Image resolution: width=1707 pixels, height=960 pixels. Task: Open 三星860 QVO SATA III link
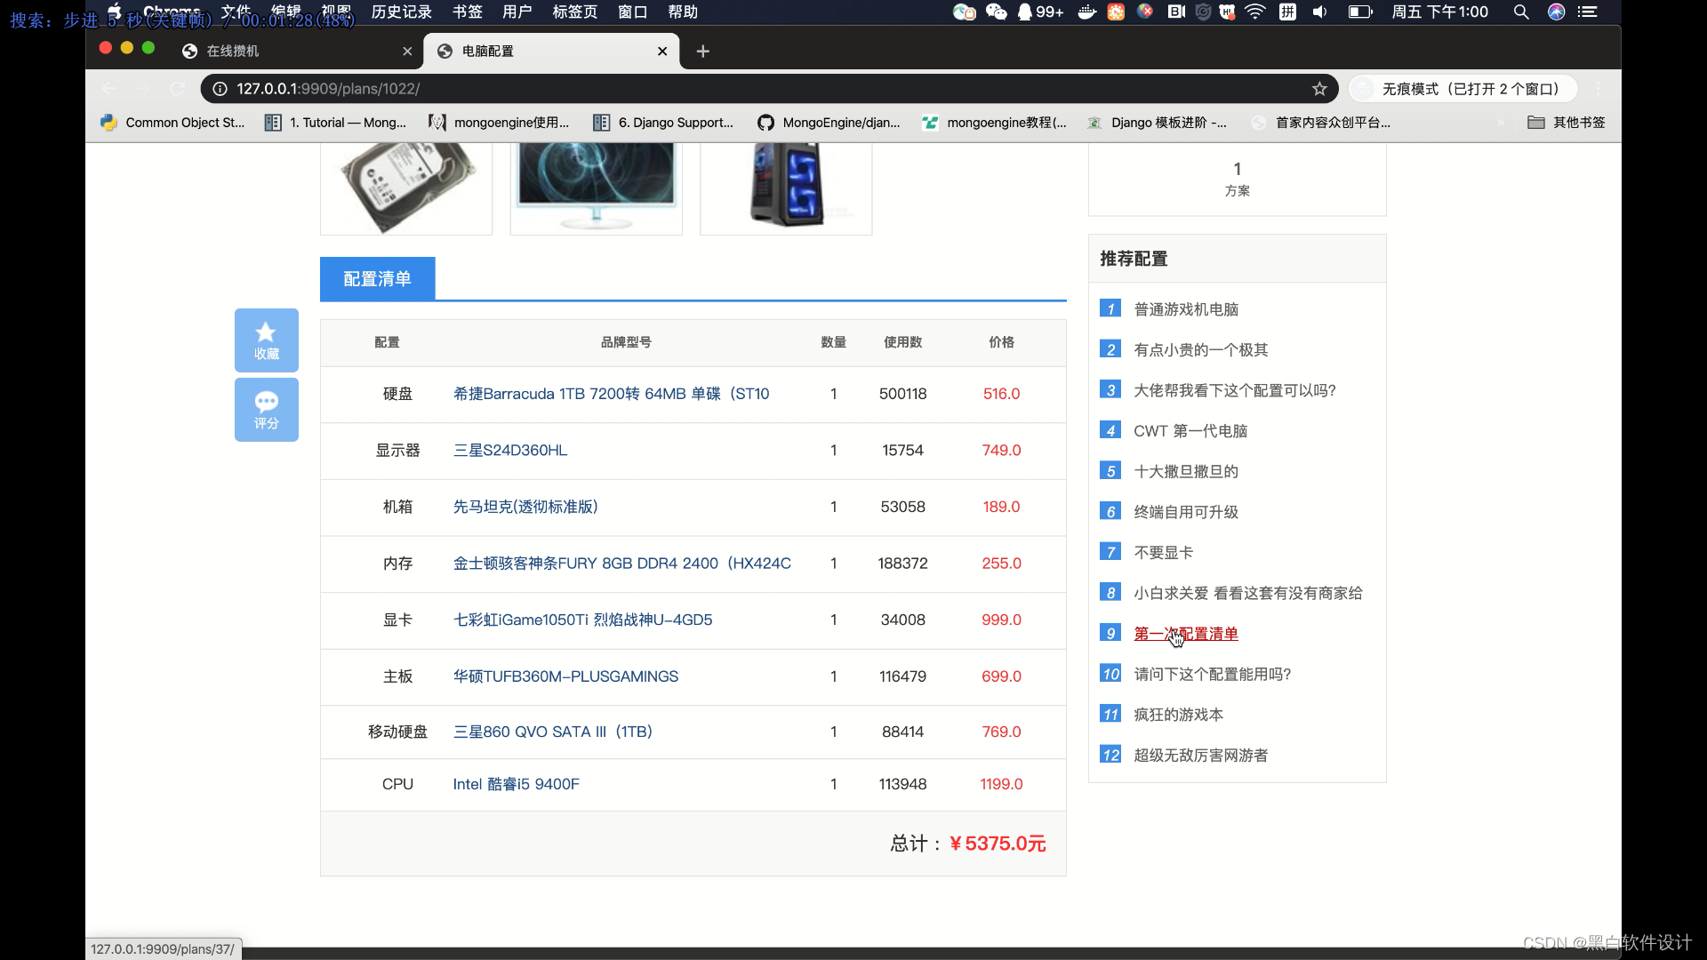553,732
